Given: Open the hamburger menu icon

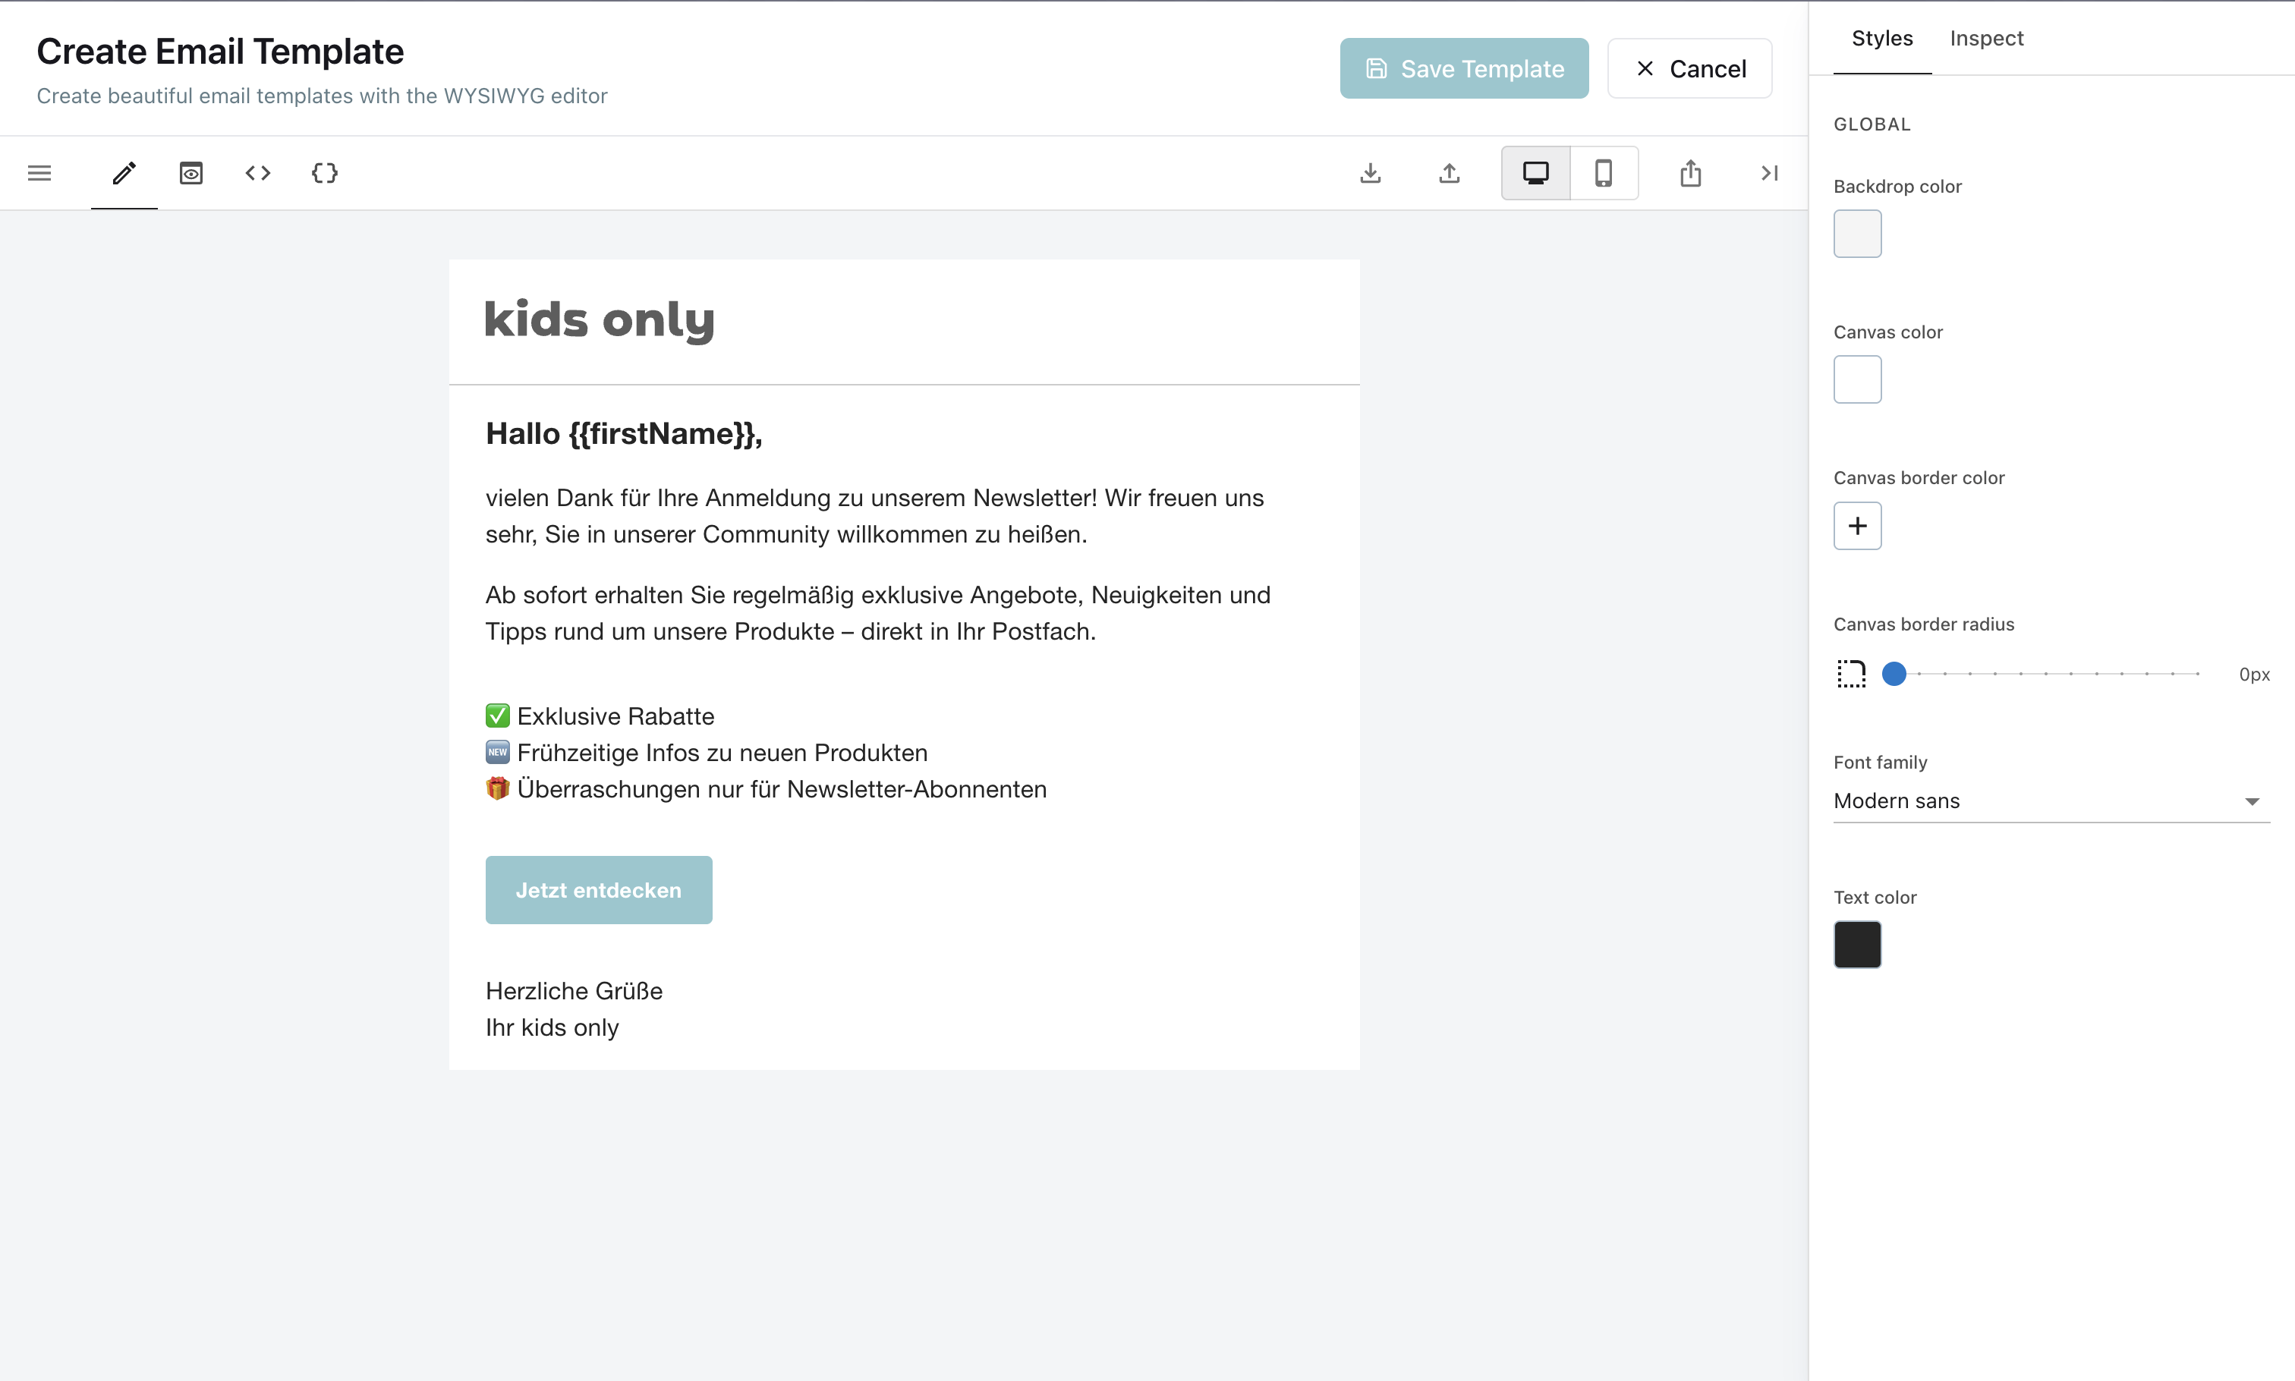Looking at the screenshot, I should point(39,173).
